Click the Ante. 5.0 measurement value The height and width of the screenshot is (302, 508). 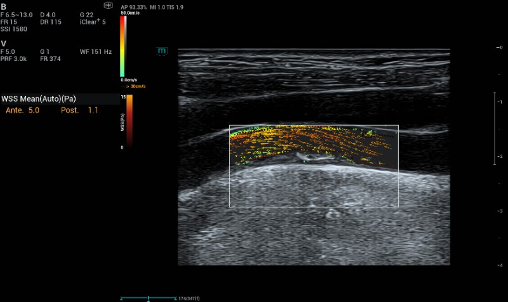coord(23,110)
